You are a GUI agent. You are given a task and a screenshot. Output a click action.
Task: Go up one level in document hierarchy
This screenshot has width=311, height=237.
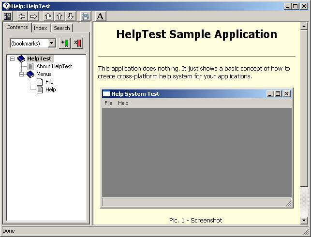click(48, 16)
